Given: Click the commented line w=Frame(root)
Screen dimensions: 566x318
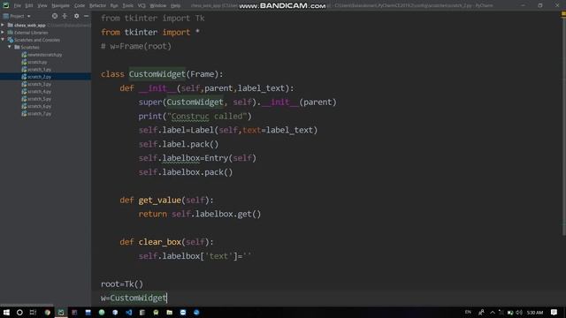Looking at the screenshot, I should [136, 46].
